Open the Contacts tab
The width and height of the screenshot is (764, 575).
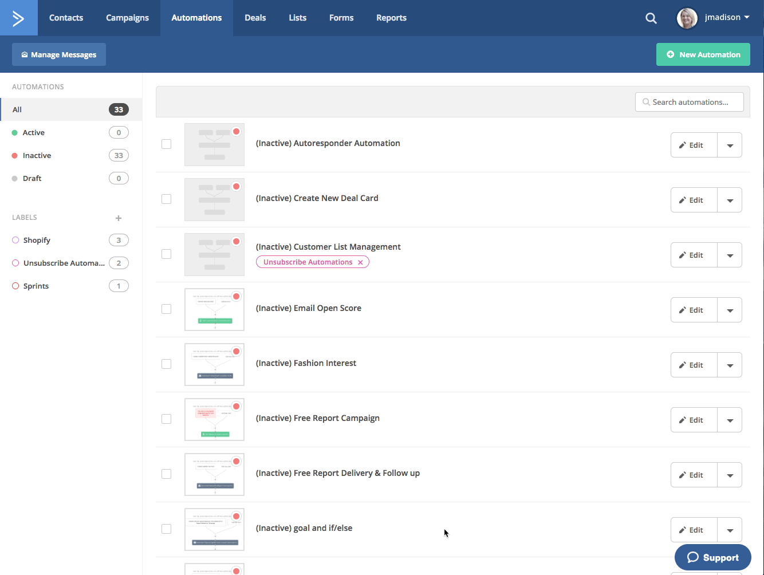pyautogui.click(x=66, y=18)
